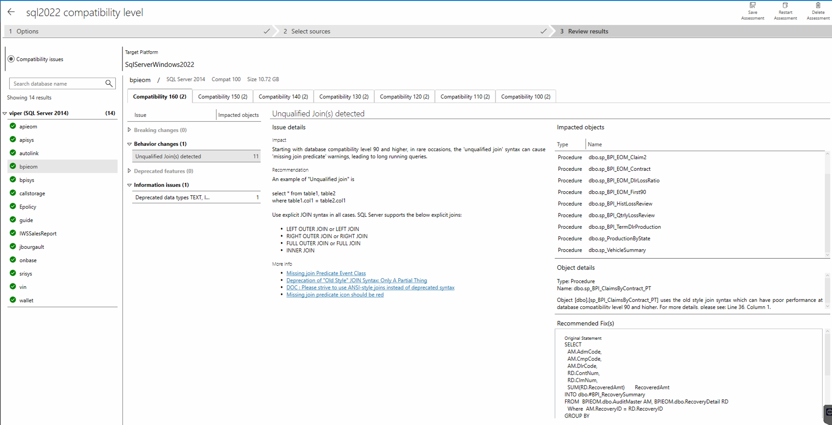Viewport: 832px width, 425px height.
Task: Click the search magnifier icon
Action: [109, 84]
